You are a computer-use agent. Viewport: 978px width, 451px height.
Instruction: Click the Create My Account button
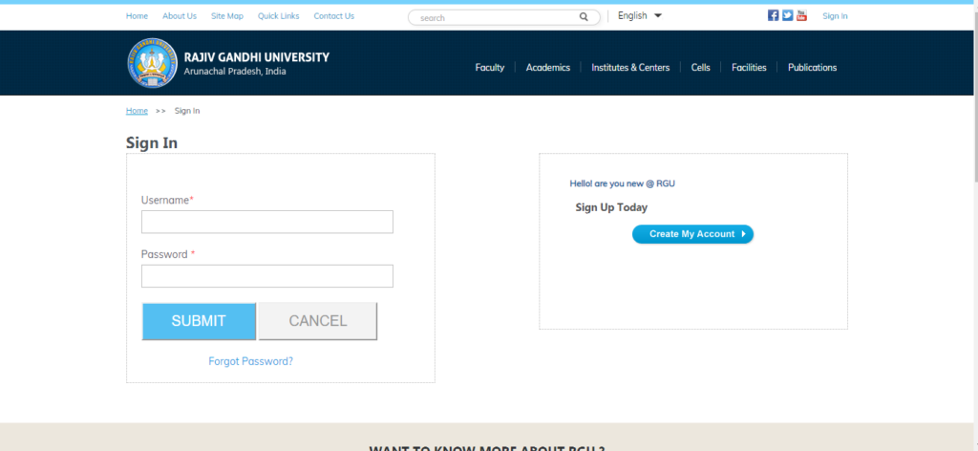[x=692, y=234]
